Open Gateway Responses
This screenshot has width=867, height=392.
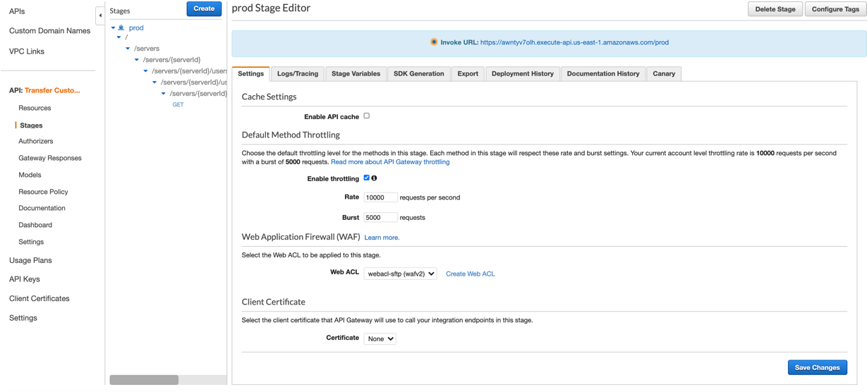click(x=50, y=158)
